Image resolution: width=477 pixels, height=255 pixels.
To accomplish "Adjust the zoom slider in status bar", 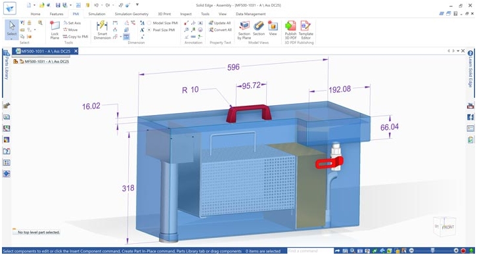I will 433,251.
